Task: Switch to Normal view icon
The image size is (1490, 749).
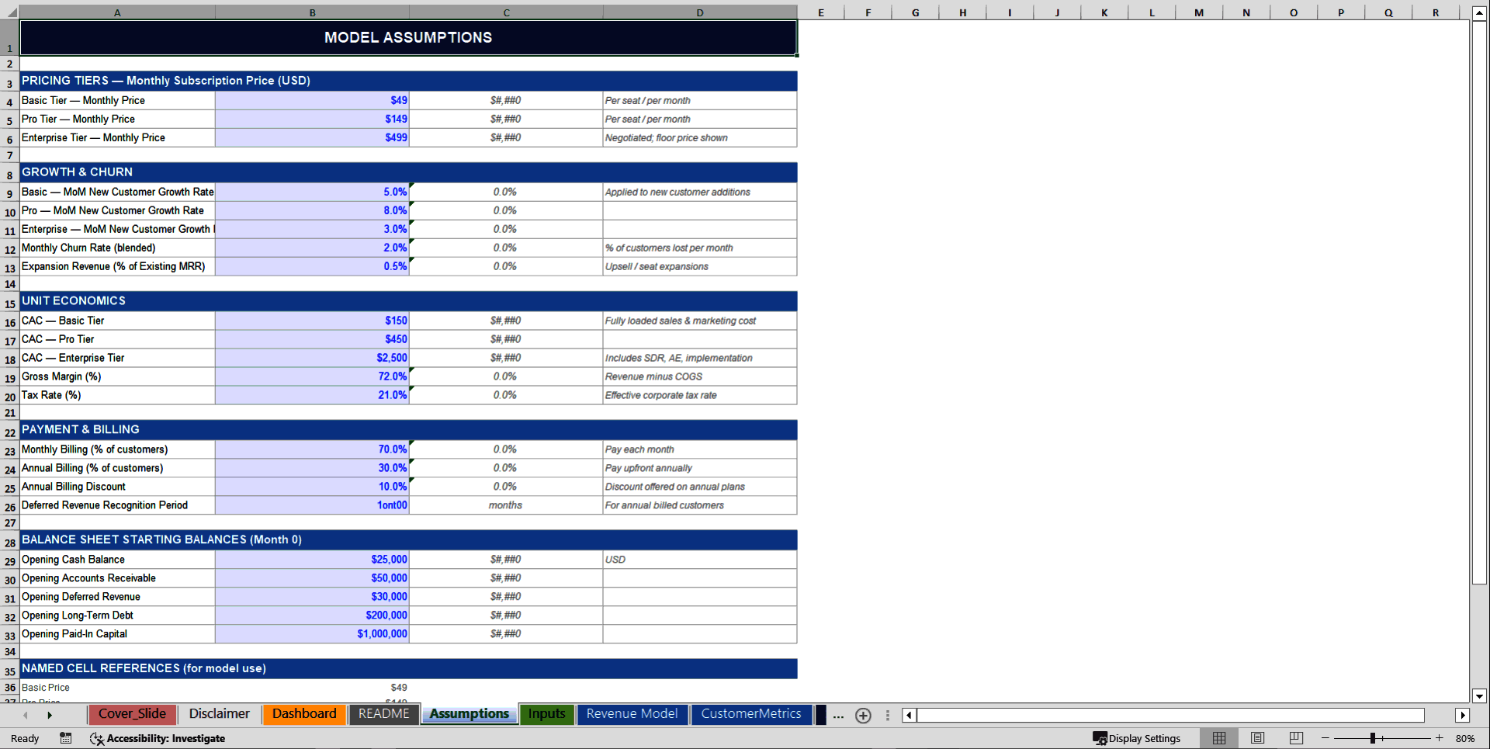Action: [1219, 738]
